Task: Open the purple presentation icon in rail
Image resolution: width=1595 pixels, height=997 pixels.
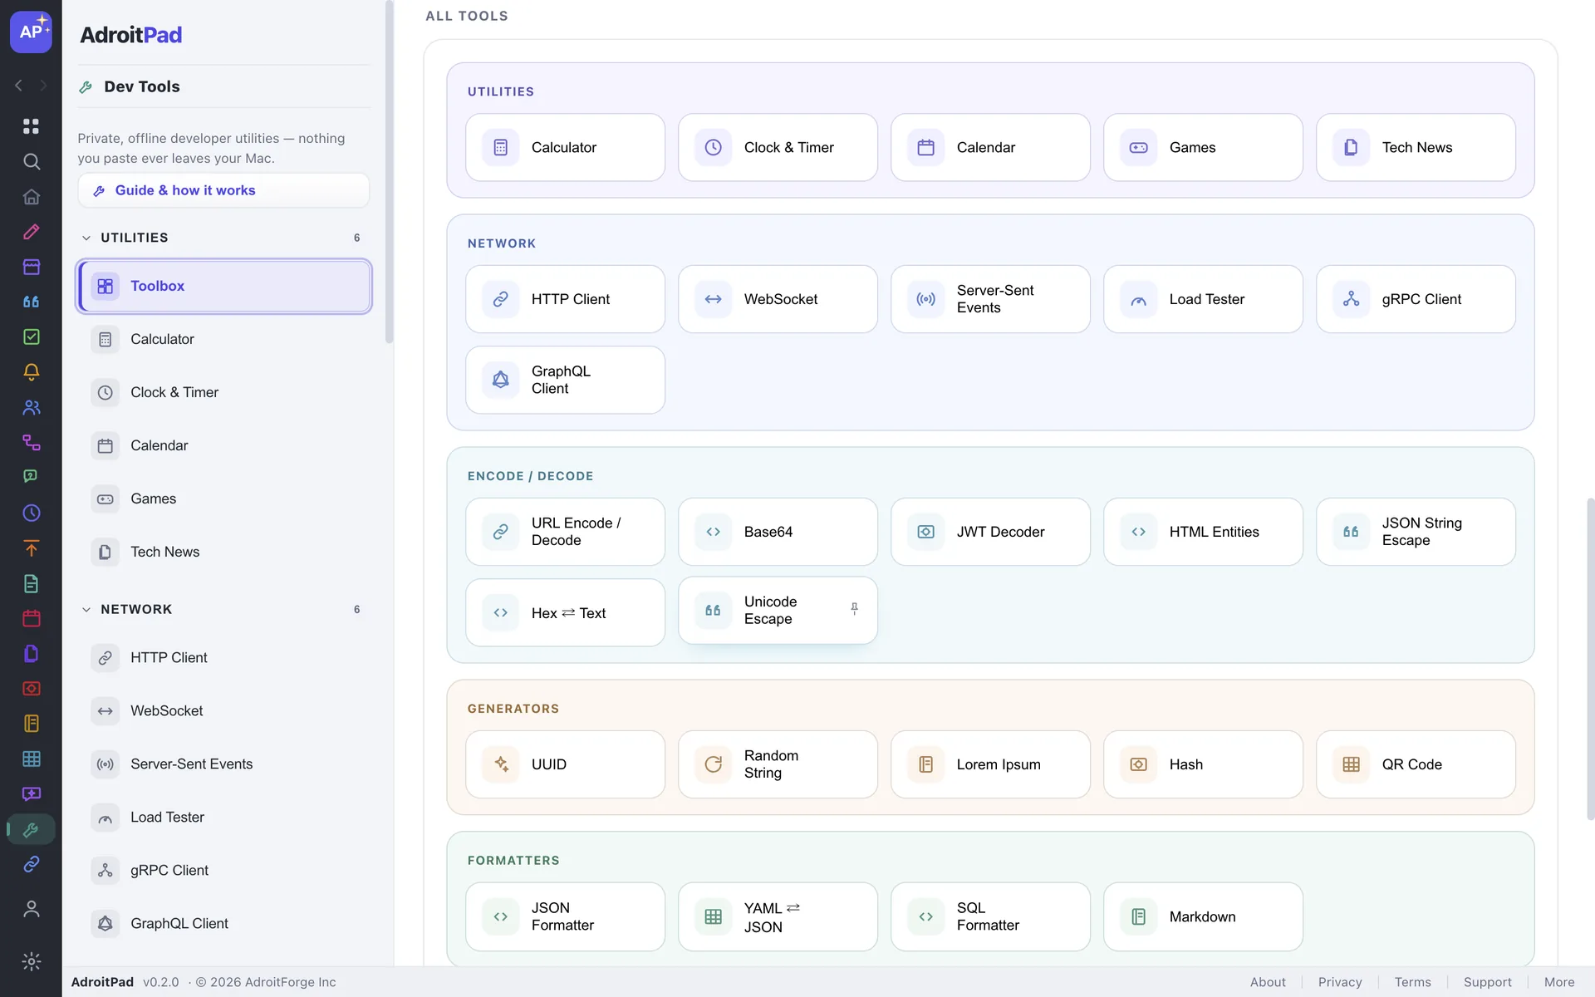Action: coord(32,794)
